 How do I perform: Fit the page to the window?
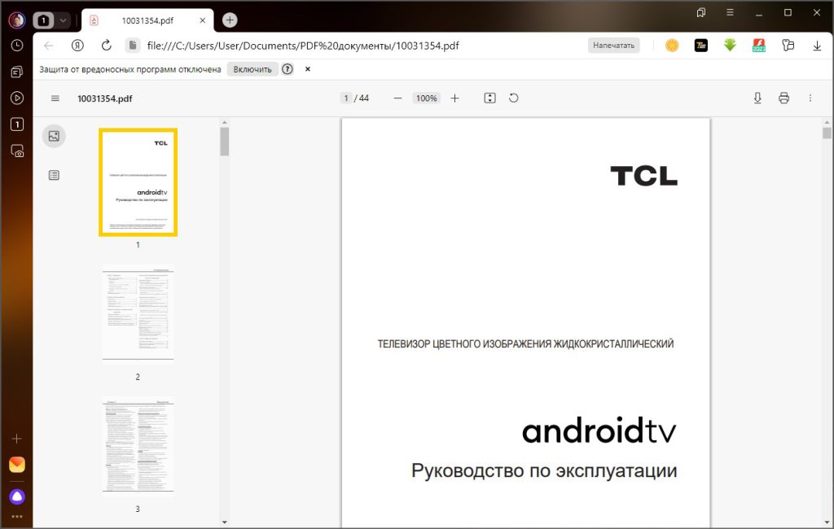point(489,98)
